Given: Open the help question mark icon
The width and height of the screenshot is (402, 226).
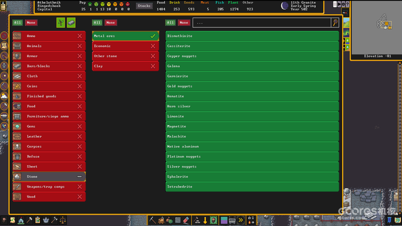Looking at the screenshot, I should click(347, 5).
